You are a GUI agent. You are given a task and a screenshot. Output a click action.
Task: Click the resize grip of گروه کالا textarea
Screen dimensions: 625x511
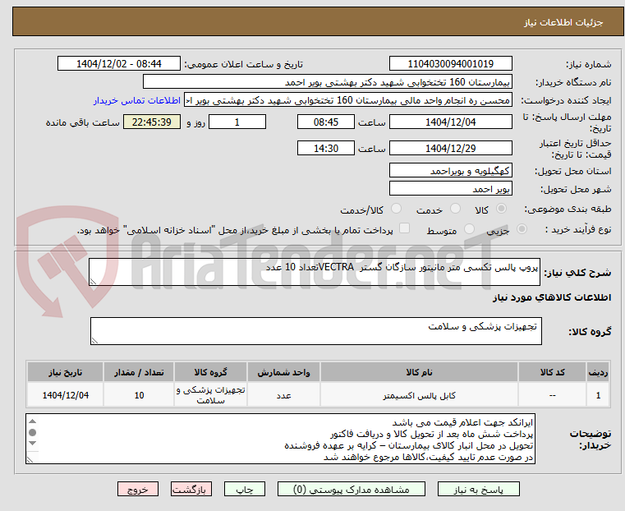94,341
